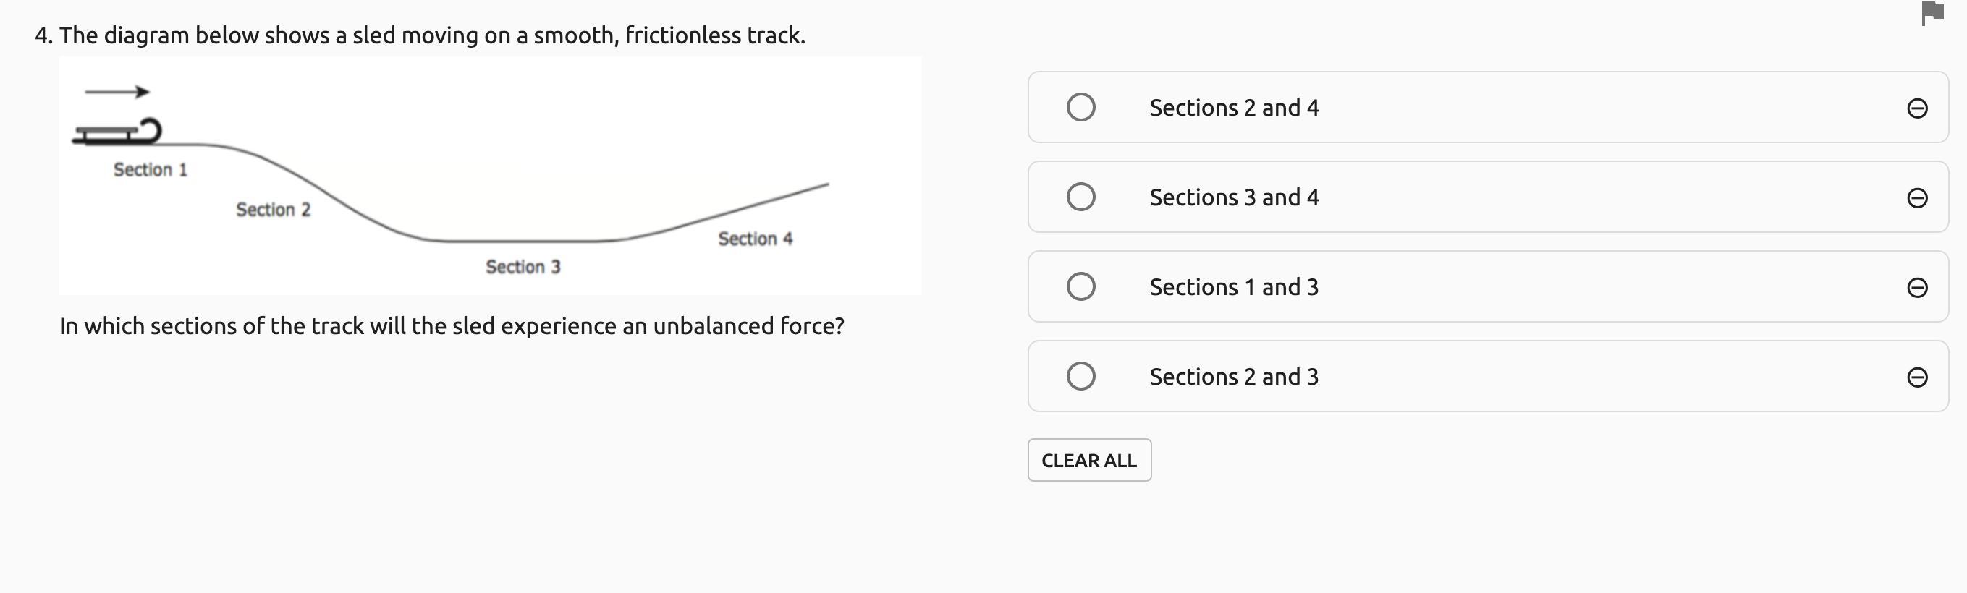This screenshot has width=1967, height=593.
Task: Choose the 'Sections 3 and 4' radio button
Action: tap(1080, 197)
